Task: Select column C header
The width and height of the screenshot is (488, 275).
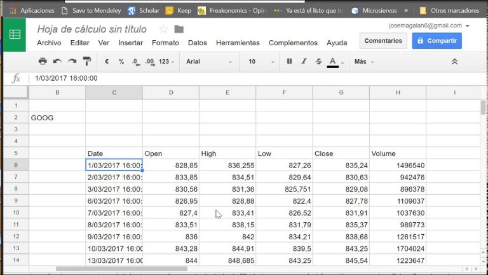Action: coord(114,92)
